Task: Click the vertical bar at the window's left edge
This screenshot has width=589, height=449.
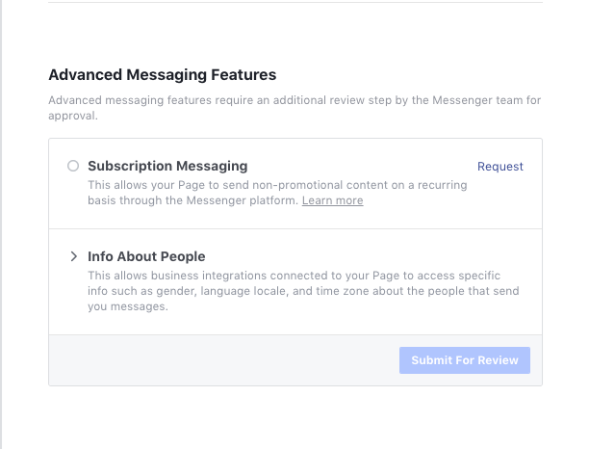Action: pyautogui.click(x=1, y=224)
